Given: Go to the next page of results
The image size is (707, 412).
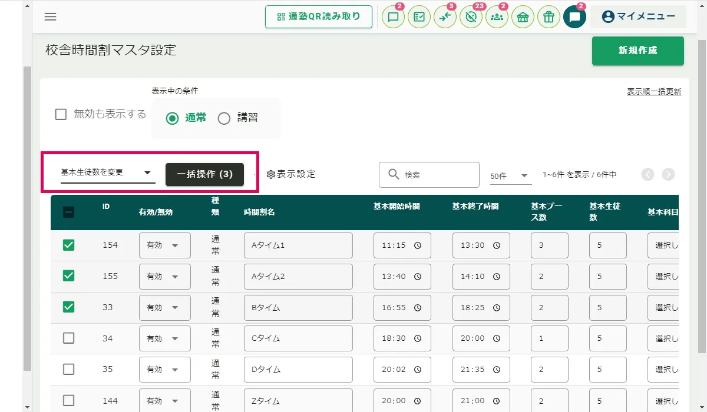Looking at the screenshot, I should (668, 174).
